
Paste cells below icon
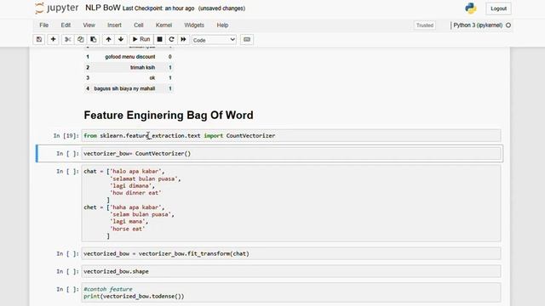93,40
